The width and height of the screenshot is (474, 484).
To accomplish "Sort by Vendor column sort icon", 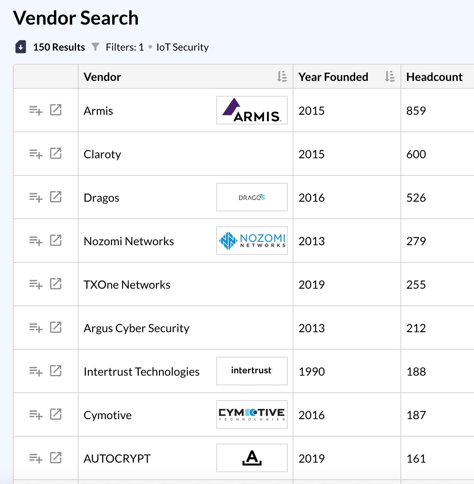I will (282, 76).
